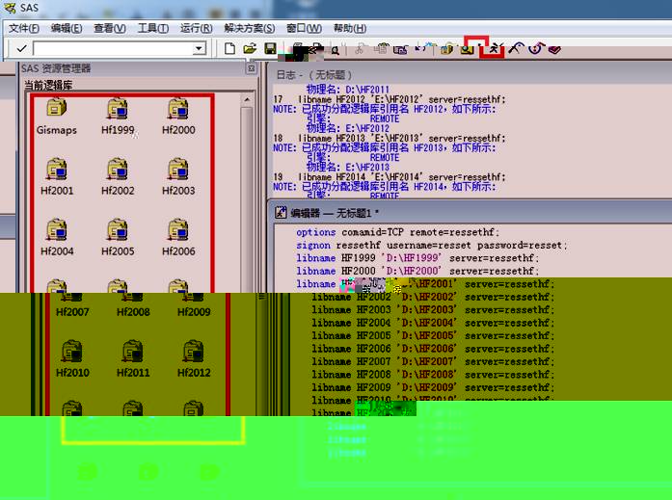The height and width of the screenshot is (500, 672).
Task: Click the explorer scrollbar up arrow
Action: (x=247, y=100)
